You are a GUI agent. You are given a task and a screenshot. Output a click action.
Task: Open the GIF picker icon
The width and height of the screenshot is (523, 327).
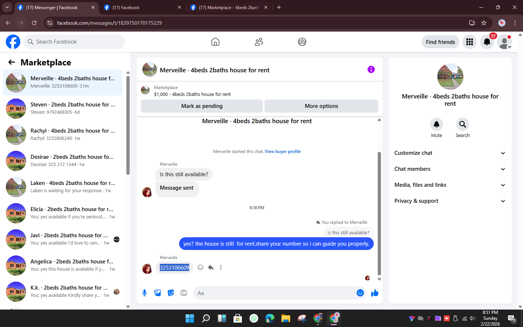coord(184,293)
